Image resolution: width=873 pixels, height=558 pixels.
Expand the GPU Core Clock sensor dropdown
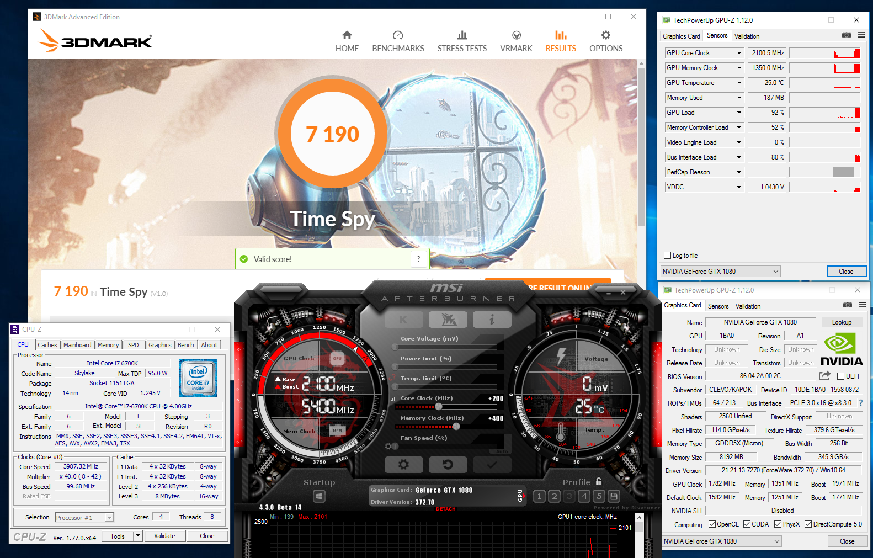point(739,53)
